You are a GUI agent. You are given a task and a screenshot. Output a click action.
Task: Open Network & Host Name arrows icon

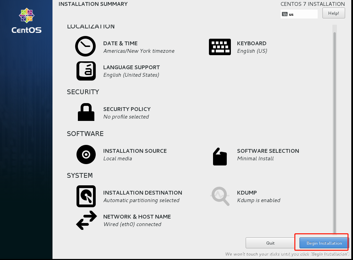[x=86, y=220]
